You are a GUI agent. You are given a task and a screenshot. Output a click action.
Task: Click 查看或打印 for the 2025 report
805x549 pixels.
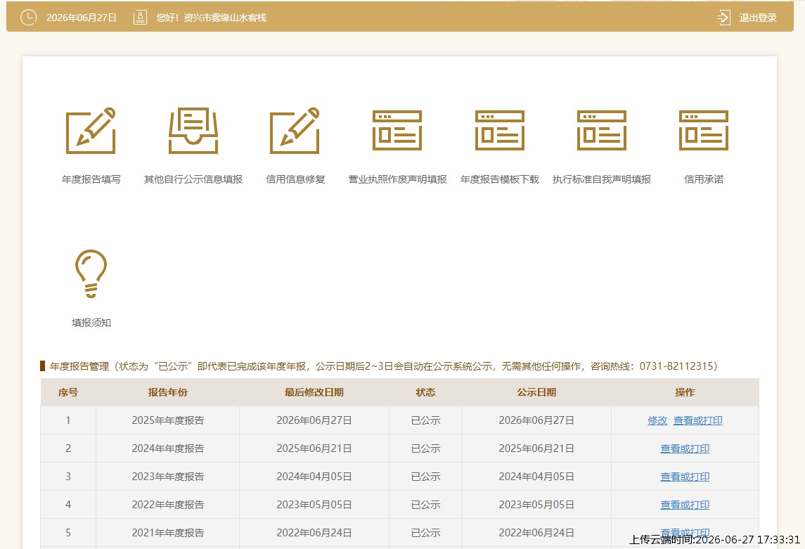coord(697,421)
